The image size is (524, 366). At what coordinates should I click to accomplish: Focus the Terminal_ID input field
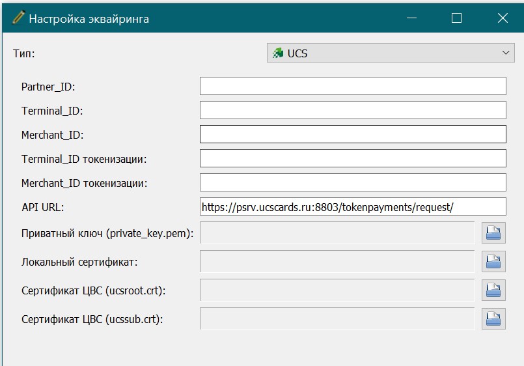pyautogui.click(x=353, y=110)
